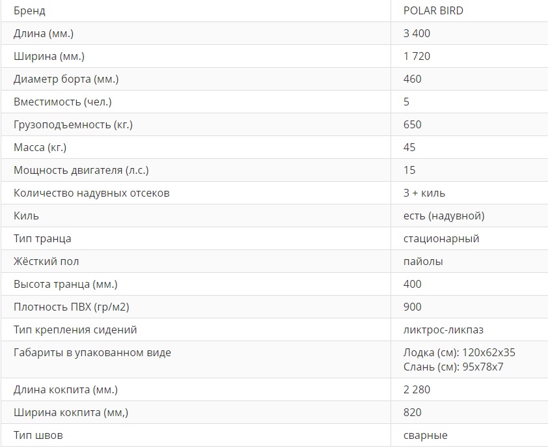The image size is (548, 448).
Task: Select the 'ликтрос-ликпаз' seat mount value
Action: point(443,330)
